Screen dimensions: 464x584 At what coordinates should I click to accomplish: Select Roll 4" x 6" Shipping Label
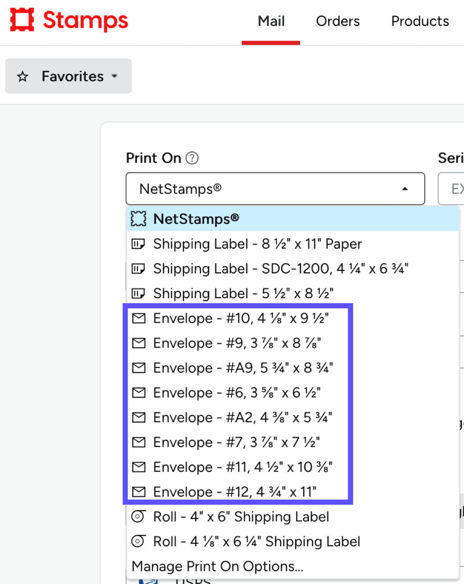pyautogui.click(x=293, y=517)
